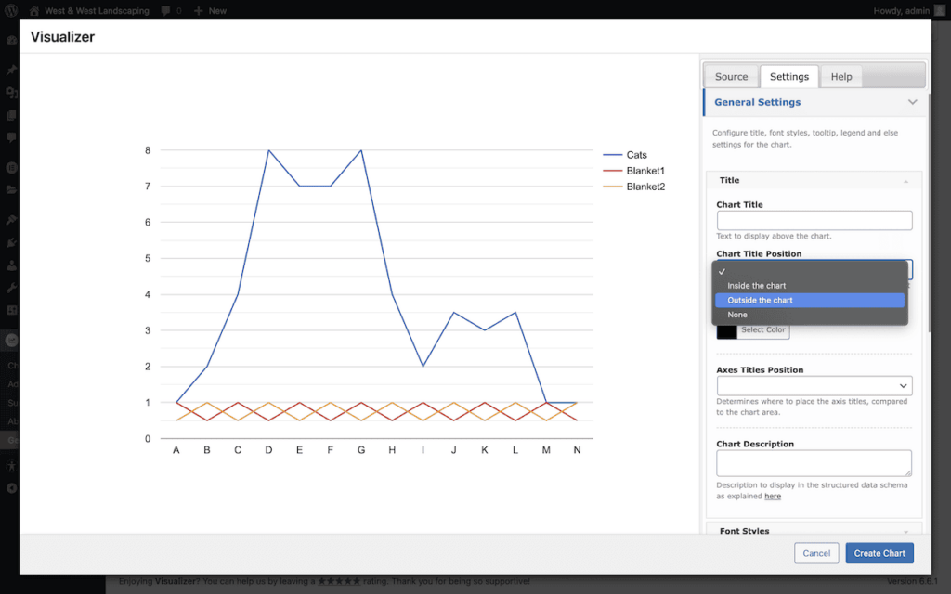Click the WordPress logo in the admin bar

[x=10, y=10]
